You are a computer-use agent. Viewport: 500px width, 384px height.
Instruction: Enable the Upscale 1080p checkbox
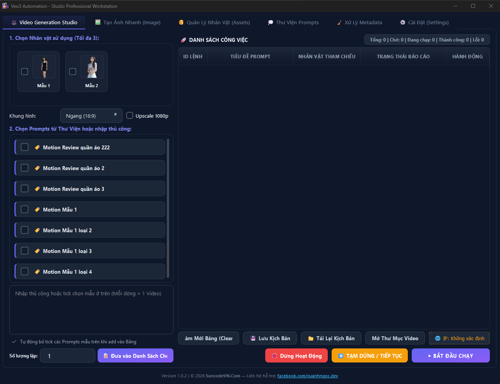[x=130, y=116]
